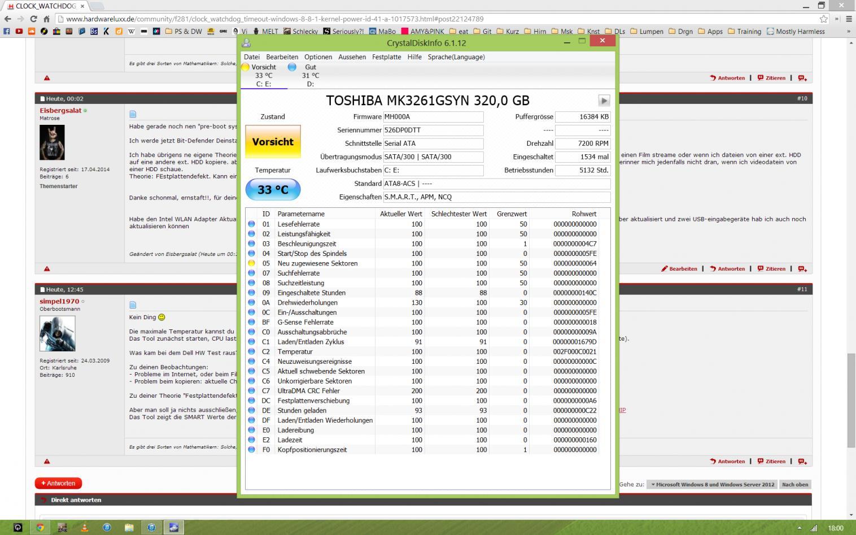Click CrystalDiskInfo title bar app icon
The width and height of the screenshot is (856, 535).
pos(246,43)
